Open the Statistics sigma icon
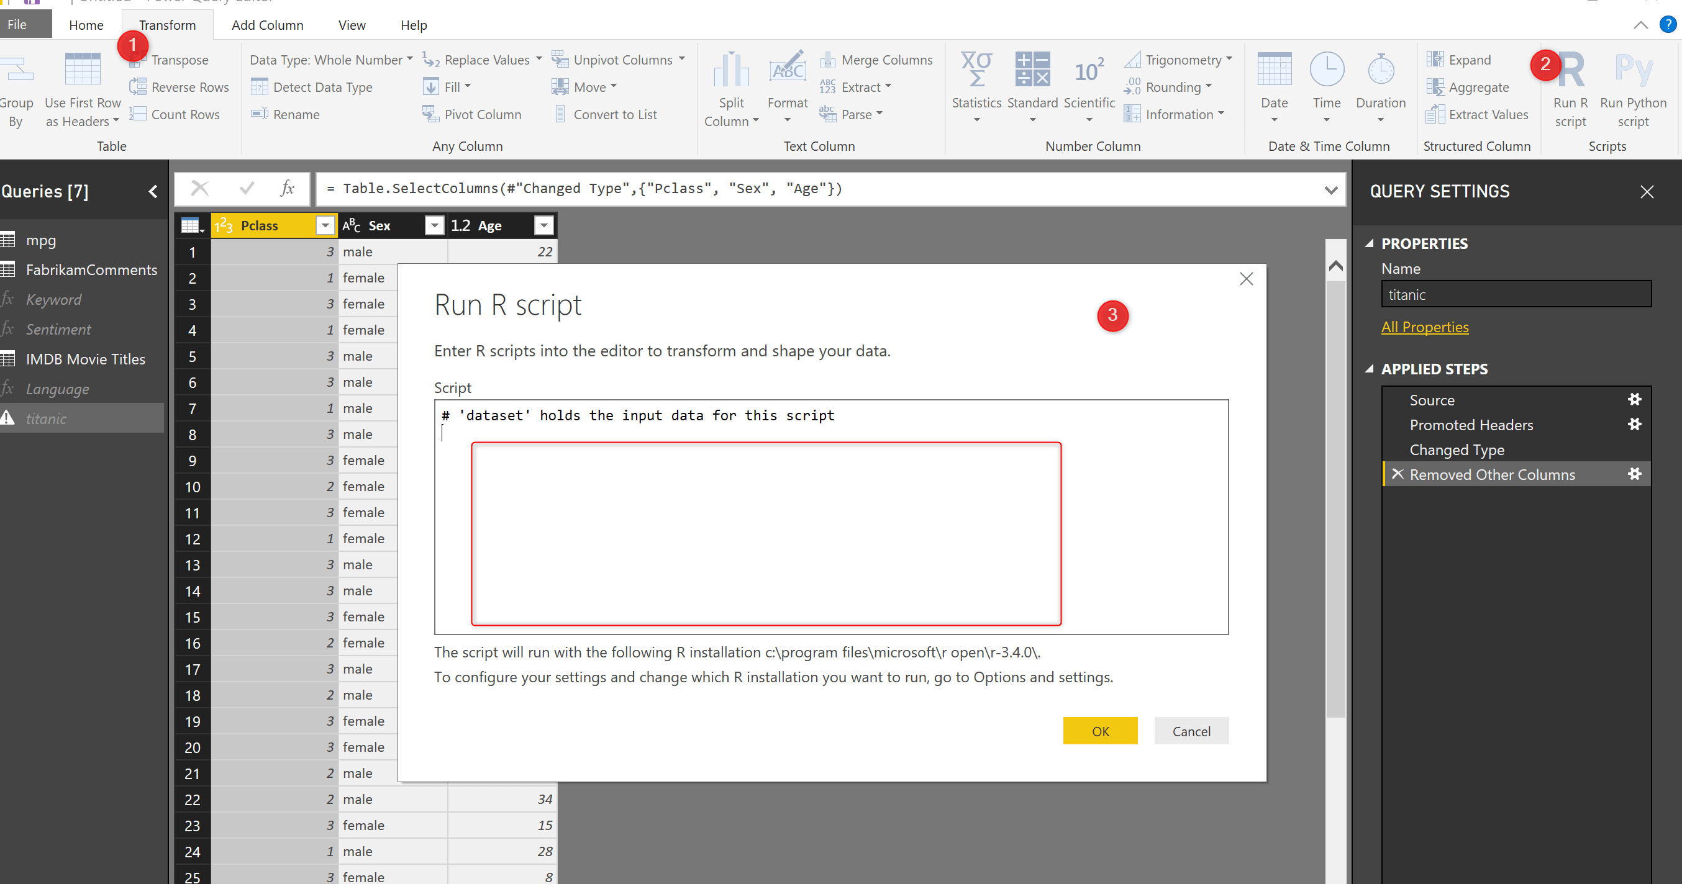This screenshot has width=1682, height=884. pos(976,70)
